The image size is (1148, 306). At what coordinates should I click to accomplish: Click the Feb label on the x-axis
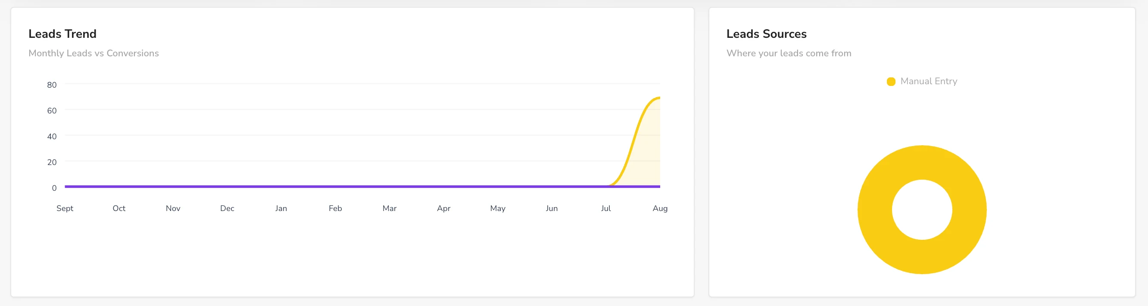335,208
